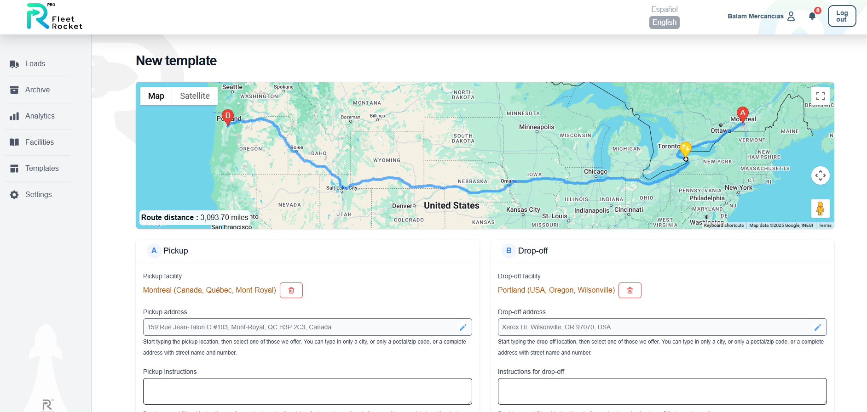
Task: Switch language to Español
Action: tap(664, 9)
